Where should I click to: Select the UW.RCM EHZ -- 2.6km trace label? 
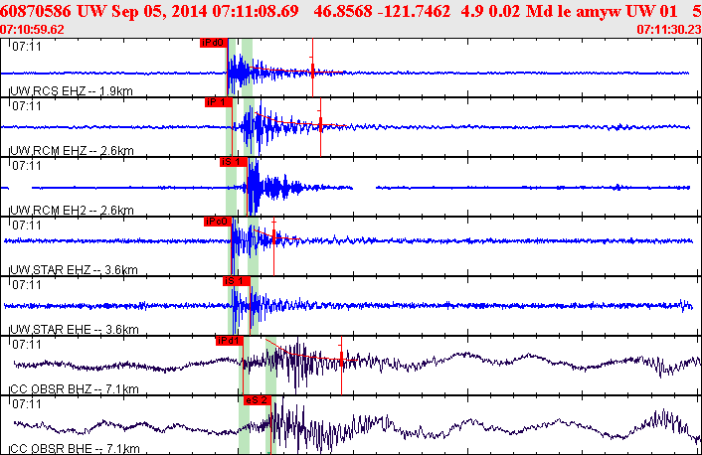coord(72,151)
